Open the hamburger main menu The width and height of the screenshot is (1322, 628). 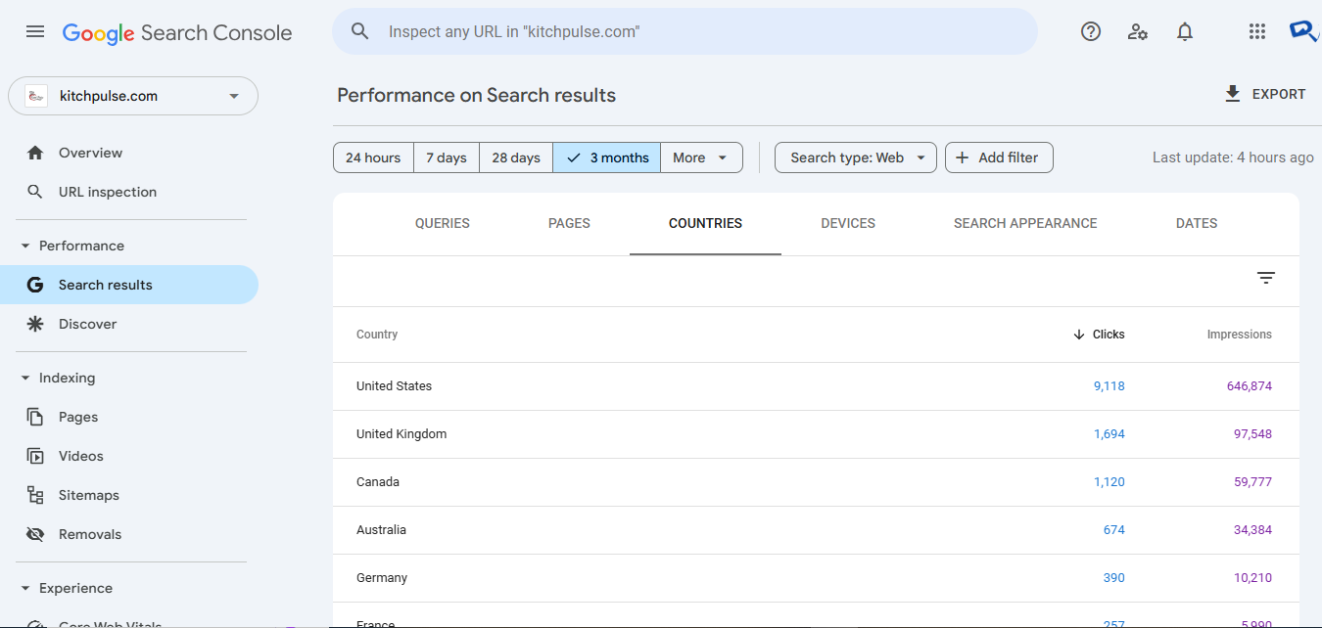[x=35, y=31]
